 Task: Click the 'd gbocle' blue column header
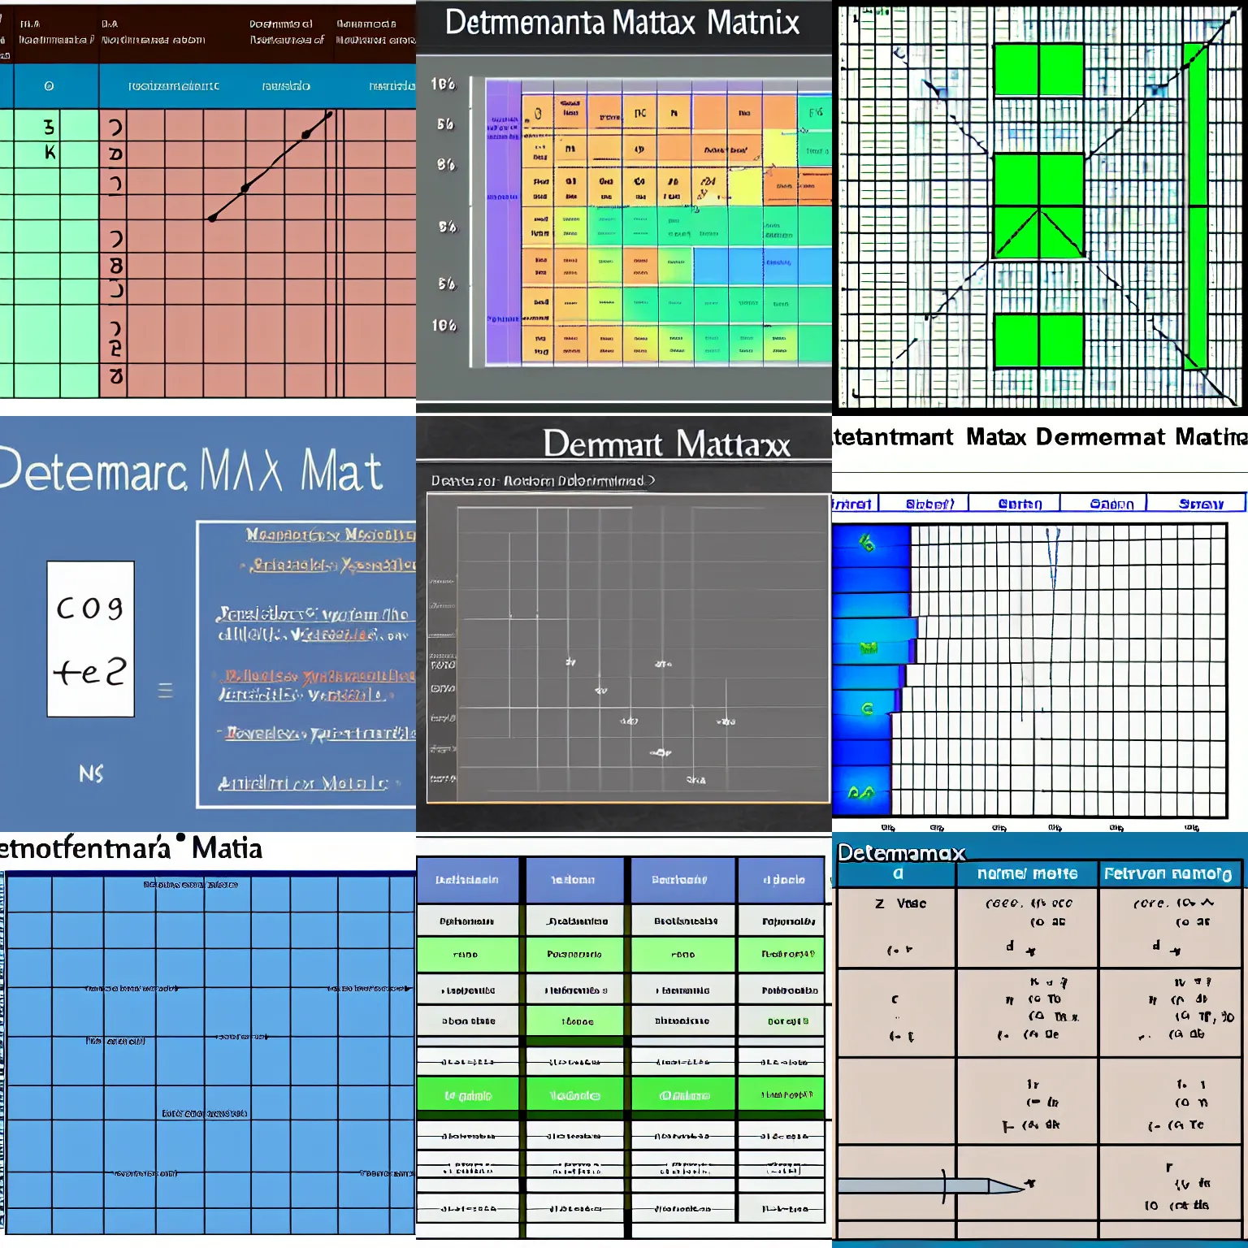point(783,880)
